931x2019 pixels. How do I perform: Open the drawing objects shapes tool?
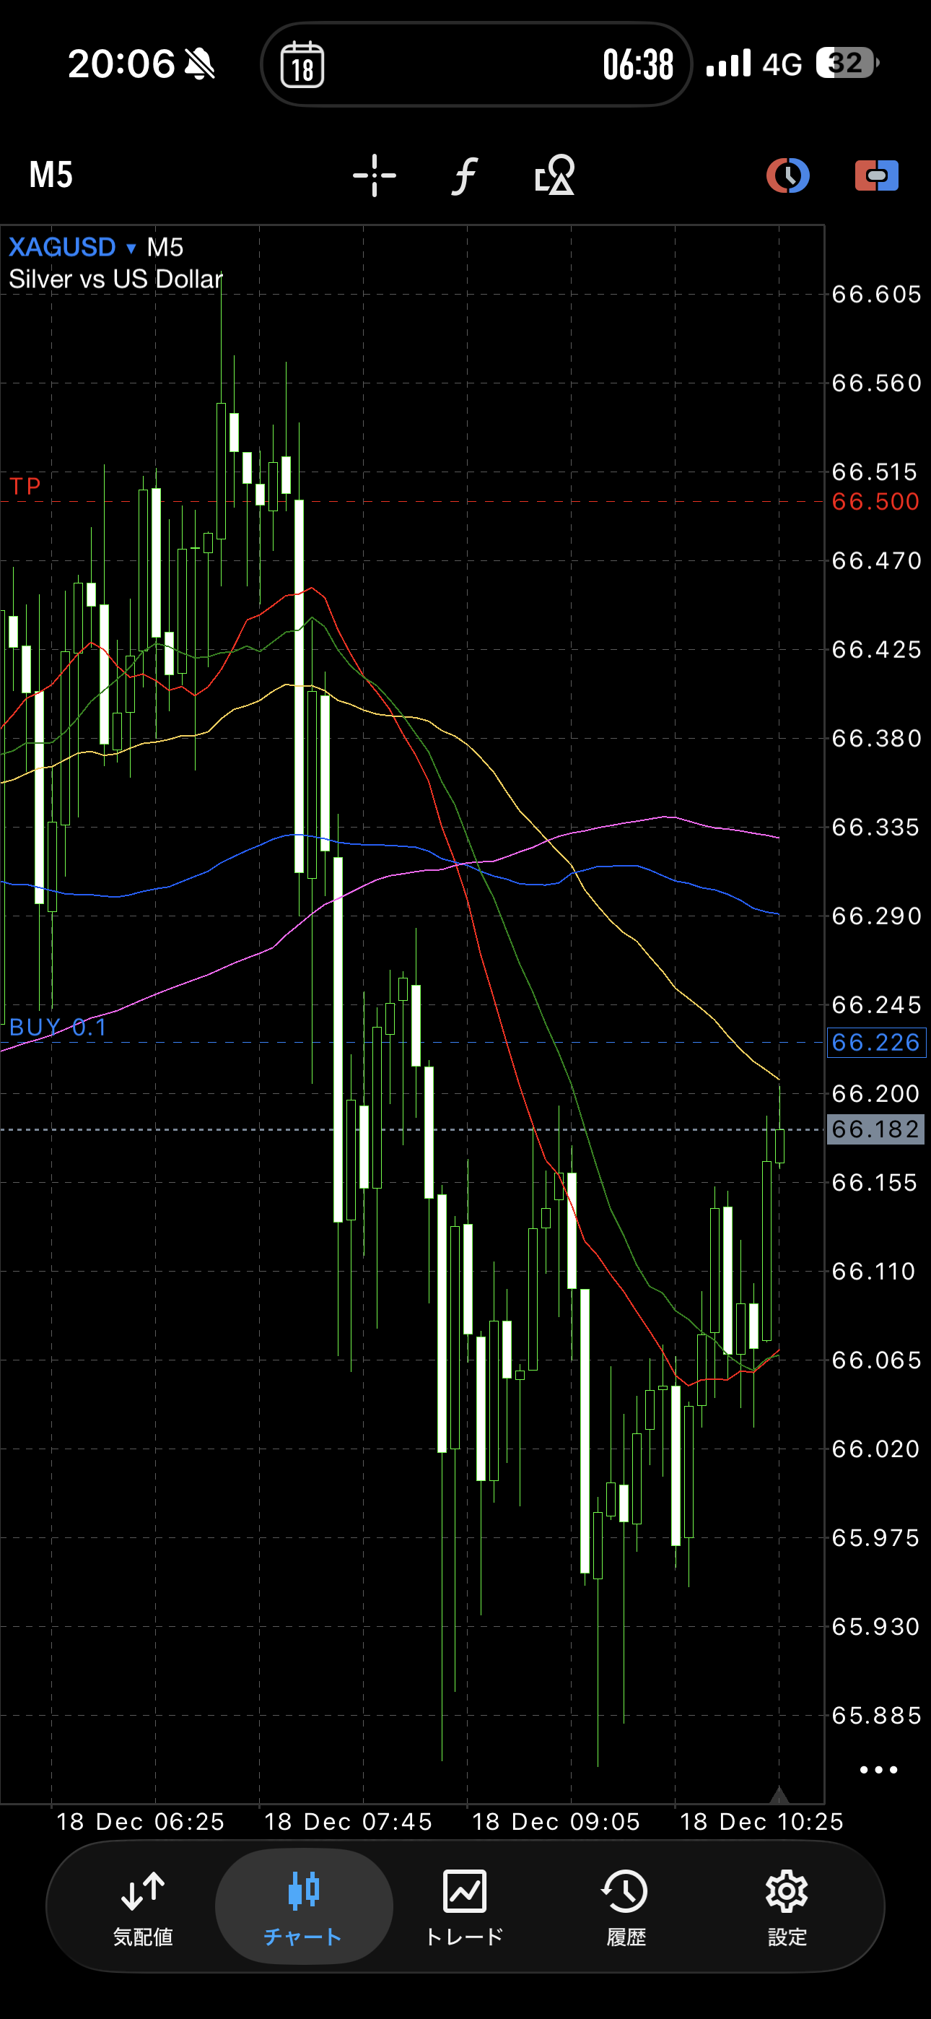(554, 175)
